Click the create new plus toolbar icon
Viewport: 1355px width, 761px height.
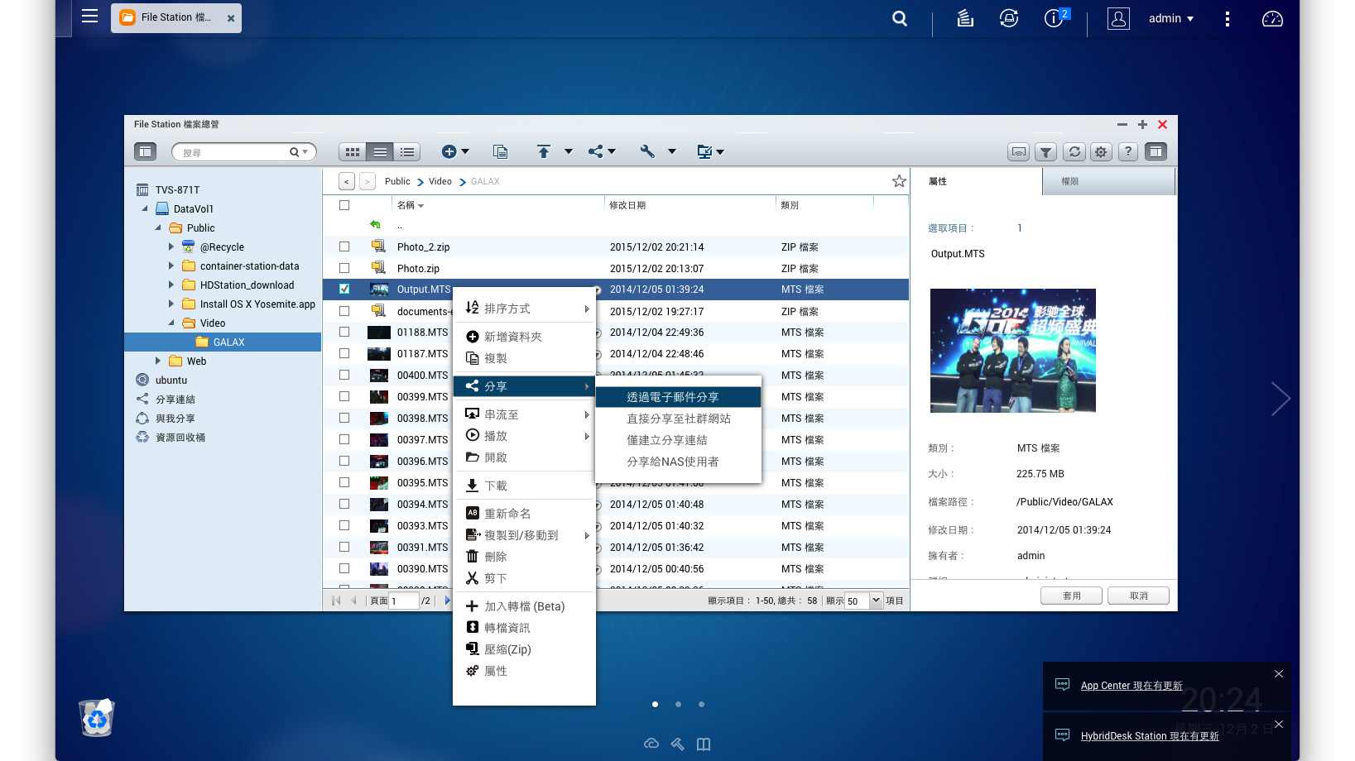(449, 151)
